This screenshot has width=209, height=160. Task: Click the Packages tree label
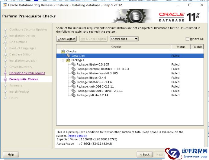coord(78,60)
